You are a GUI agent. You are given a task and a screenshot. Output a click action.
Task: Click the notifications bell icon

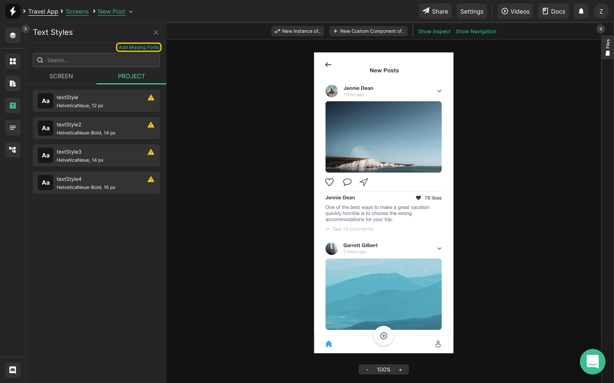coord(581,11)
